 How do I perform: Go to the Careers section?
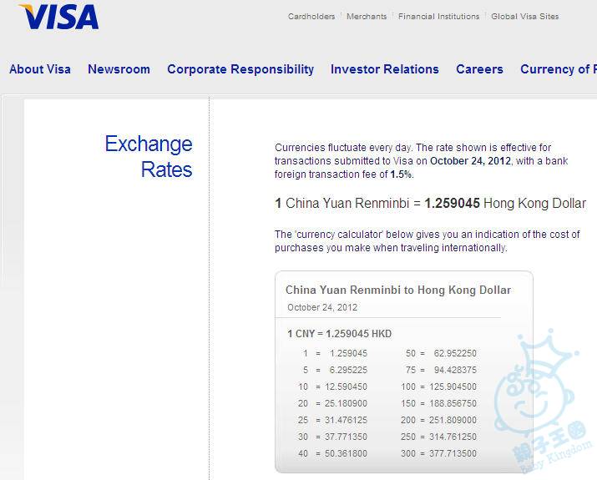pos(479,69)
